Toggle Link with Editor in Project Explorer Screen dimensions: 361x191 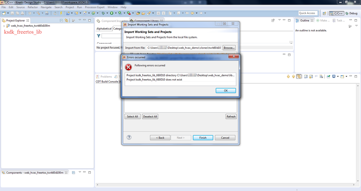coord(66,21)
